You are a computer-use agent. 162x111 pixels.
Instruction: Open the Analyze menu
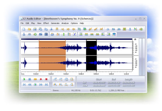(65, 23)
